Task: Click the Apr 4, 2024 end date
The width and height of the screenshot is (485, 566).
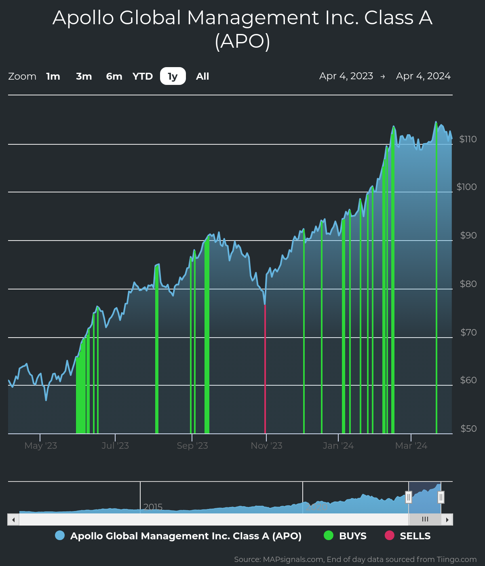Action: 423,76
